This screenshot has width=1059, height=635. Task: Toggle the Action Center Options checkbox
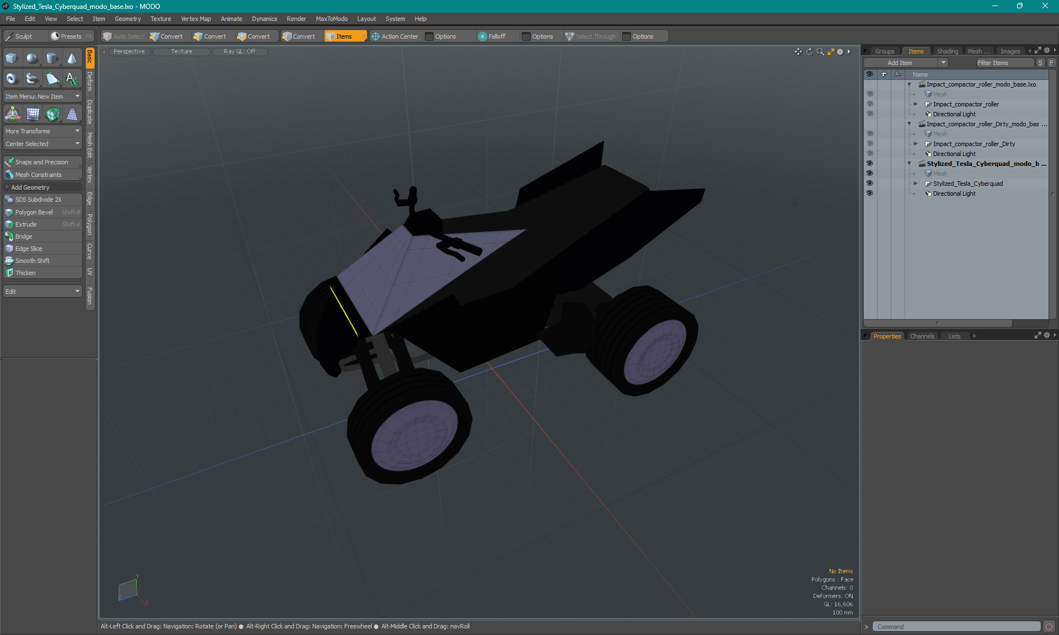[x=429, y=36]
